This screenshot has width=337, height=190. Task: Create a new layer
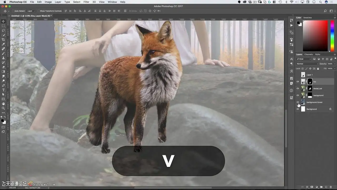tap(326, 187)
